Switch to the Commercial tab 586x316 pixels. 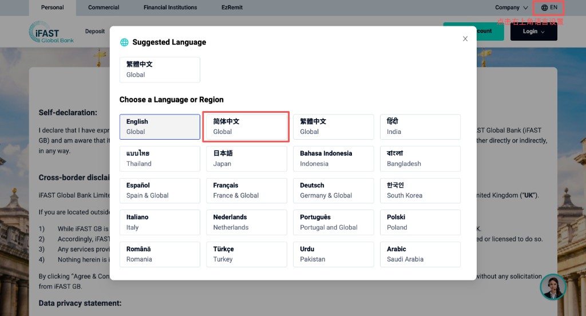coord(104,7)
